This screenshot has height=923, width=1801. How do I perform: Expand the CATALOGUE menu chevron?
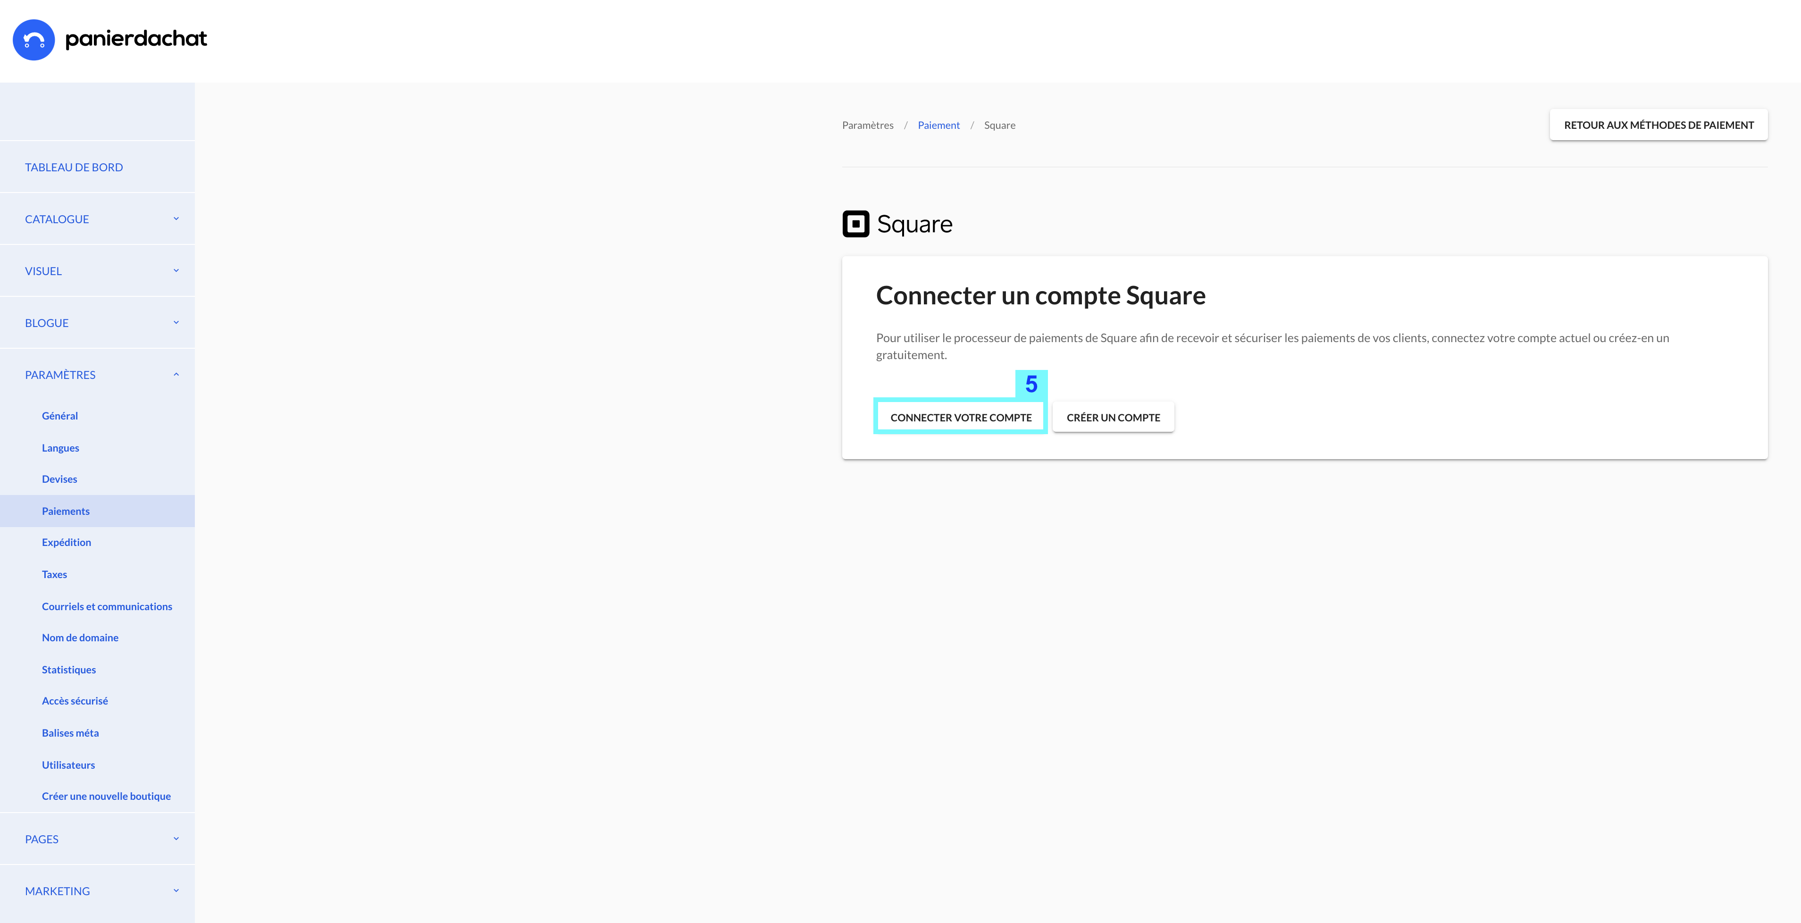tap(176, 219)
